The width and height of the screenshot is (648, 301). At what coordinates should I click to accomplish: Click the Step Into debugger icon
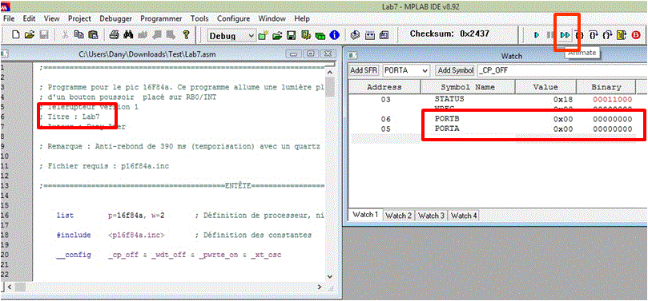tap(579, 35)
